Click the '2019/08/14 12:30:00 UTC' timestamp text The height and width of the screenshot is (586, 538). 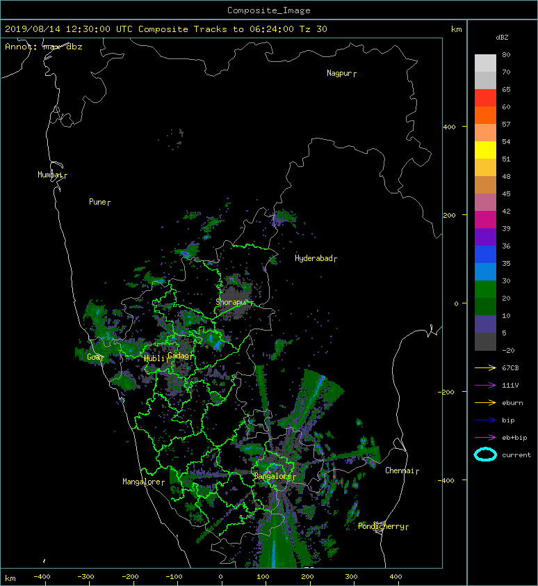tap(69, 29)
